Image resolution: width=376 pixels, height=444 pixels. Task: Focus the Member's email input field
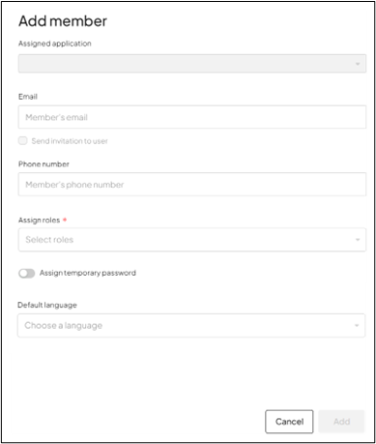pos(192,117)
